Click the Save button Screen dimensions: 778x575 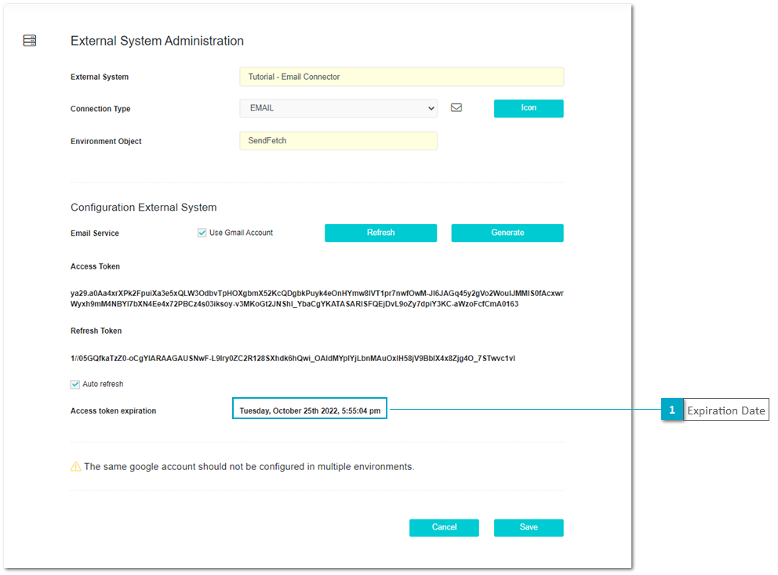tap(529, 527)
